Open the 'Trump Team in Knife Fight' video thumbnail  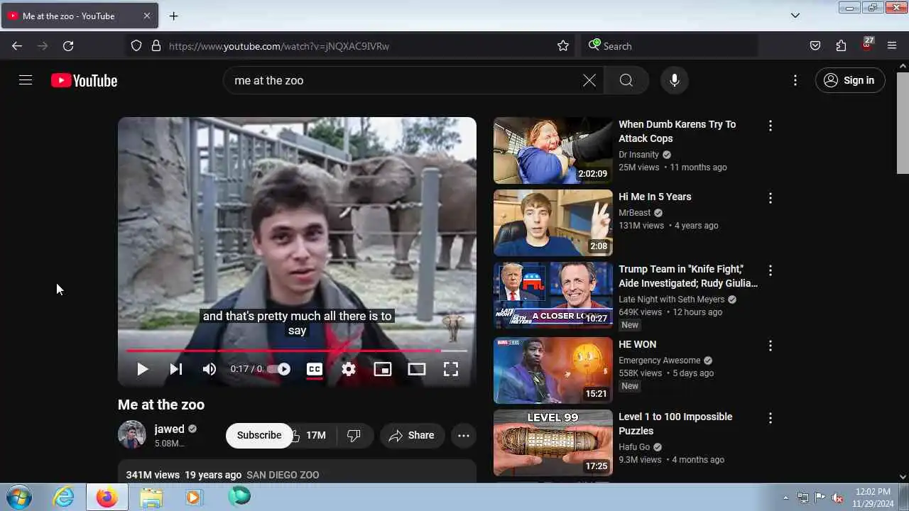[x=553, y=295]
